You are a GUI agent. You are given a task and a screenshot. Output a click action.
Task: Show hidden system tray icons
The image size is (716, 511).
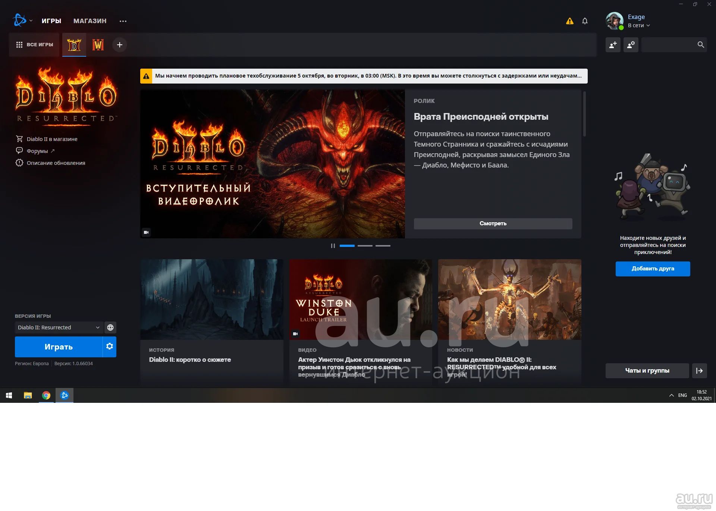(x=671, y=395)
